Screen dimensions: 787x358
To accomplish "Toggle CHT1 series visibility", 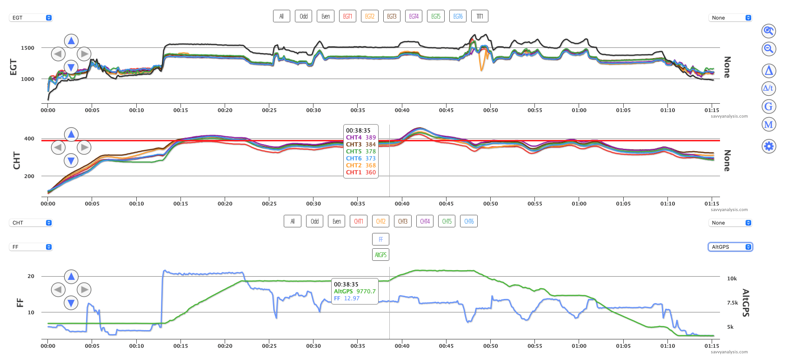I will click(359, 221).
